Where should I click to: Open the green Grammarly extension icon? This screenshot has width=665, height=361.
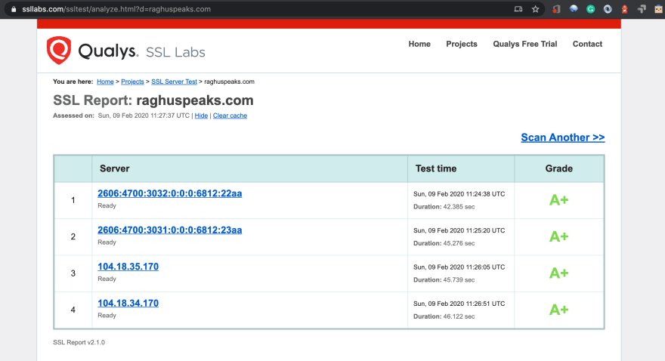pos(590,9)
